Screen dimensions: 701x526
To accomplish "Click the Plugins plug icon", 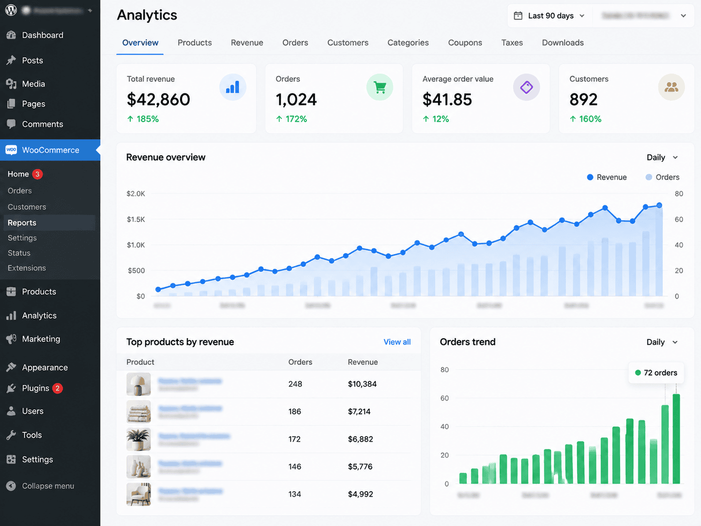I will click(11, 388).
